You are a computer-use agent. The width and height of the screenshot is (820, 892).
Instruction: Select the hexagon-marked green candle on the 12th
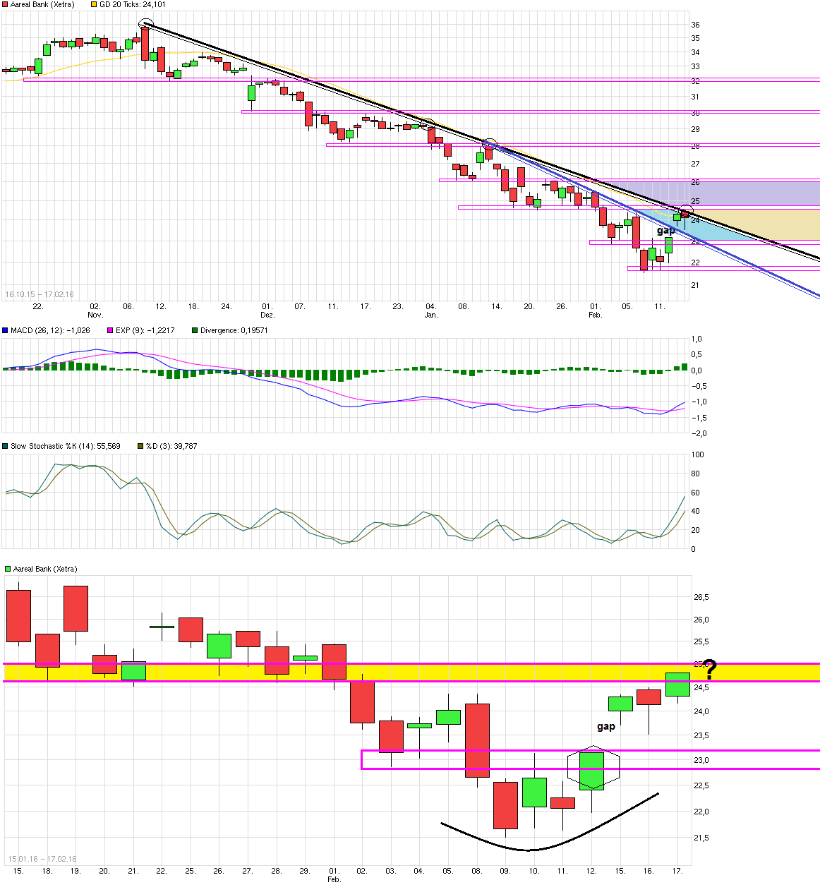tap(592, 771)
